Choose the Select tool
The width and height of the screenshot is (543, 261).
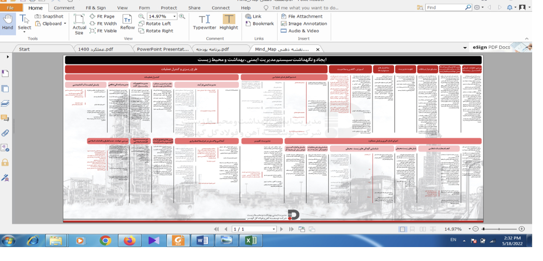tap(24, 24)
